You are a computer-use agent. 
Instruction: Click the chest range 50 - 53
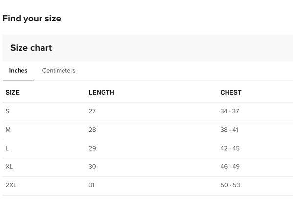(x=230, y=185)
